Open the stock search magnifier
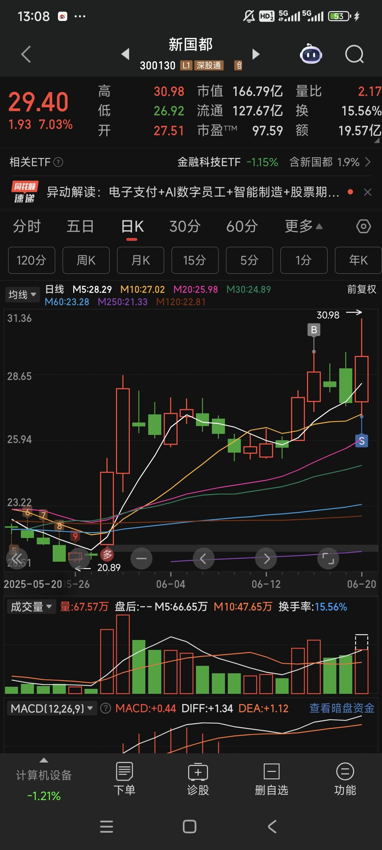Viewport: 382px width, 850px height. (354, 54)
